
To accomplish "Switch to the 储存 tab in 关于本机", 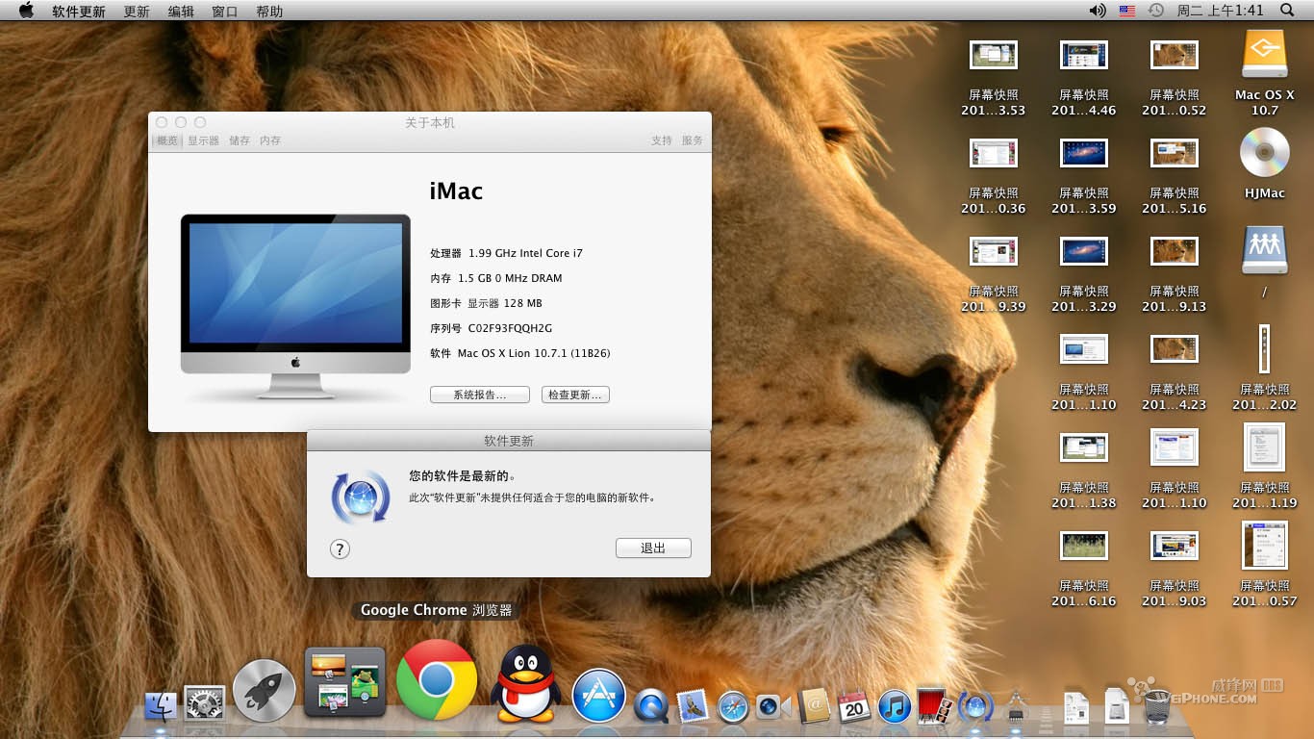I will click(x=240, y=140).
